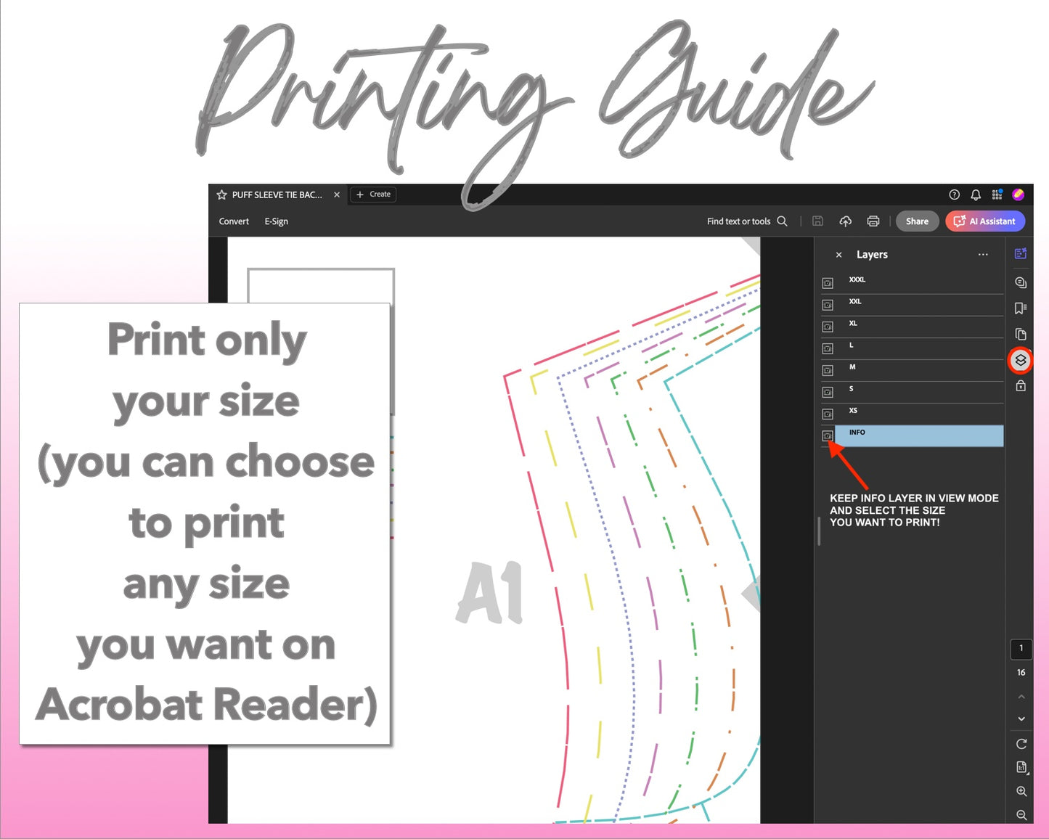Open the Bookmarks panel icon

[x=1021, y=308]
